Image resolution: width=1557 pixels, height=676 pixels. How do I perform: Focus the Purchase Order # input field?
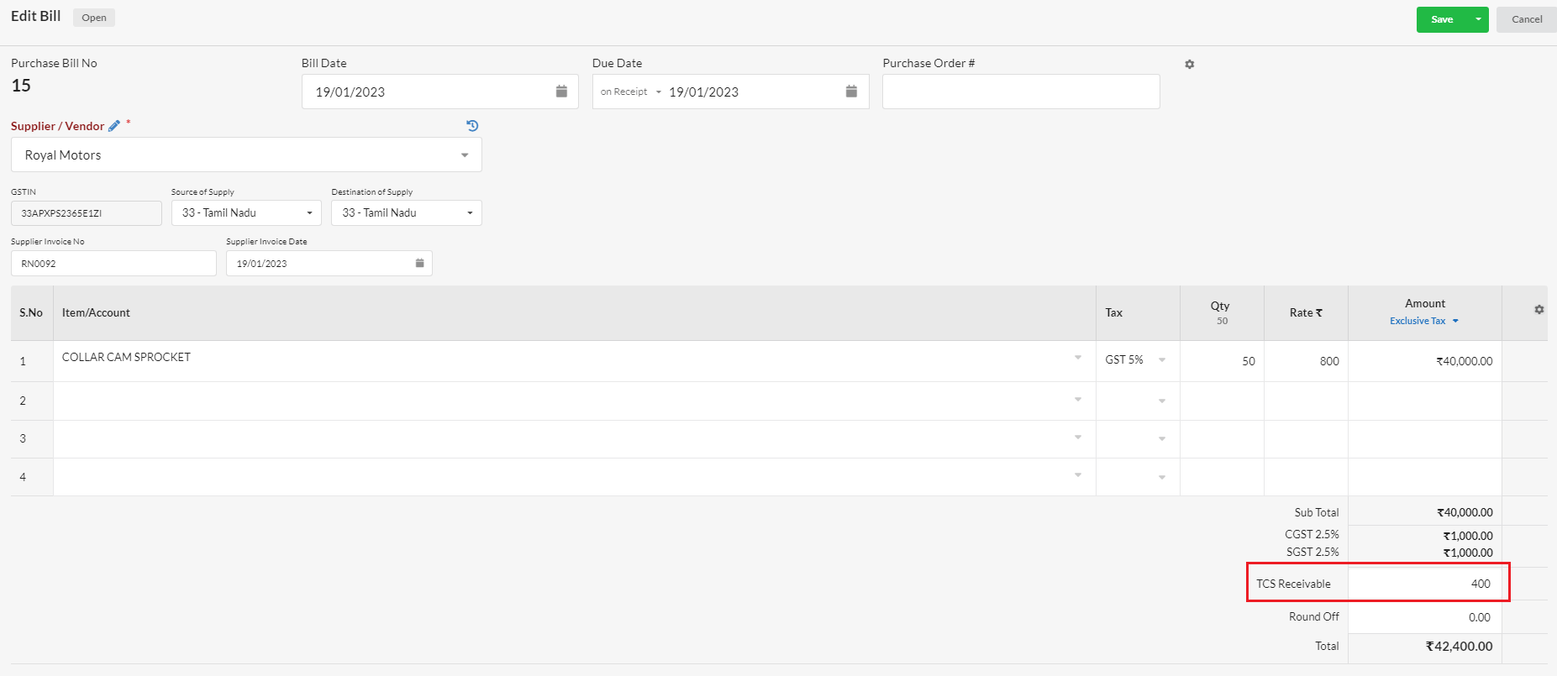[1021, 92]
